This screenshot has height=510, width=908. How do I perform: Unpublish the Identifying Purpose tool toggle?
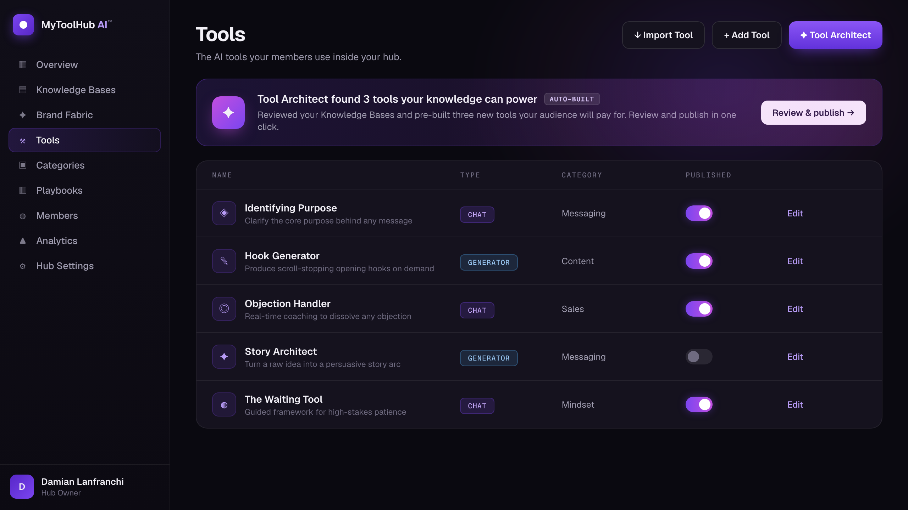click(x=699, y=213)
